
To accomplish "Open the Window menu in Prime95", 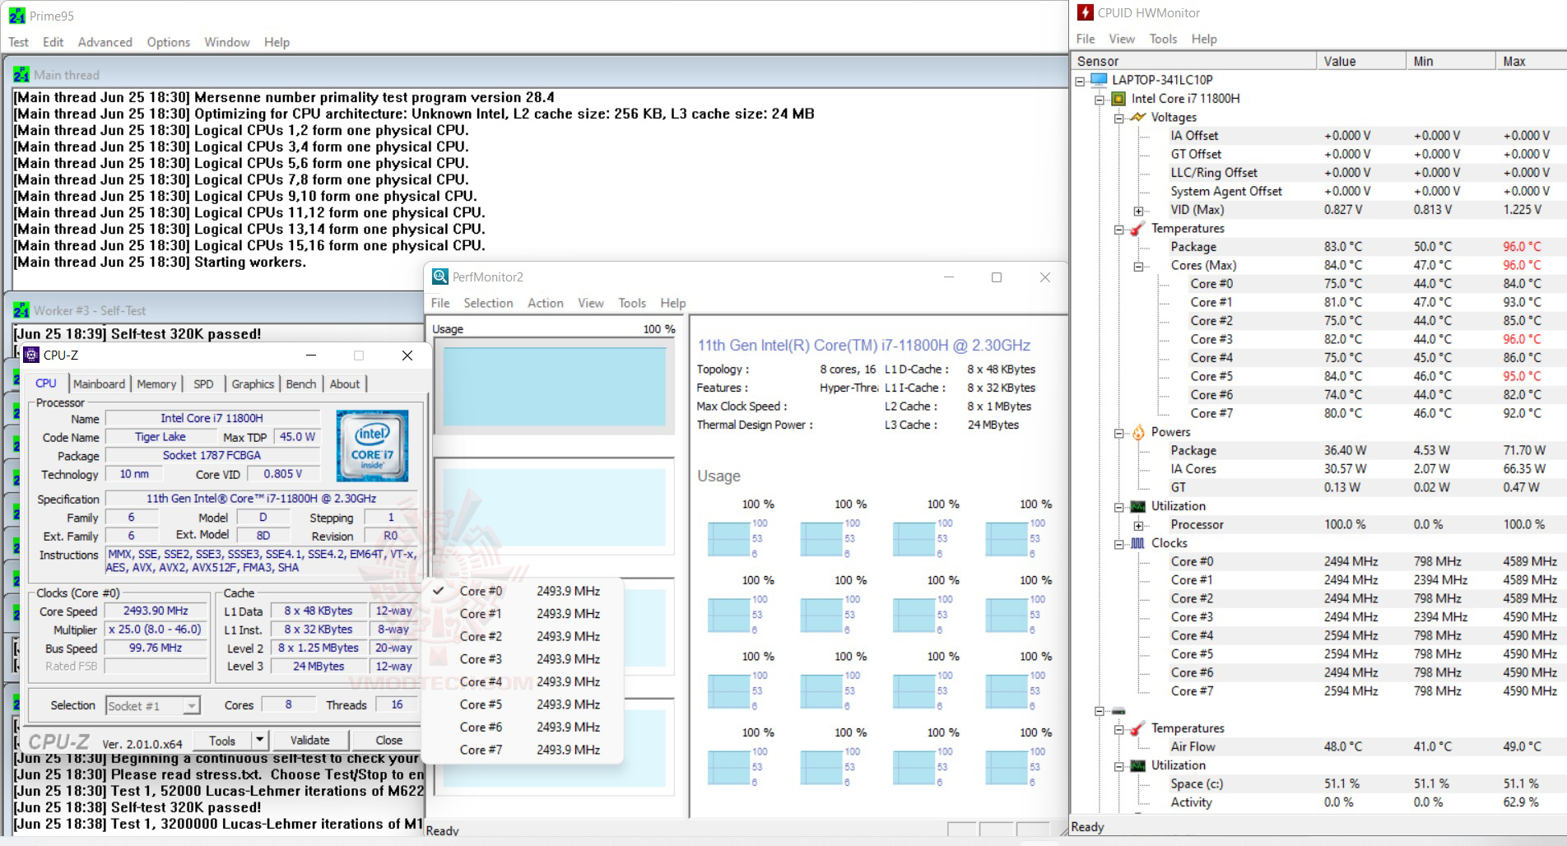I will (x=226, y=42).
